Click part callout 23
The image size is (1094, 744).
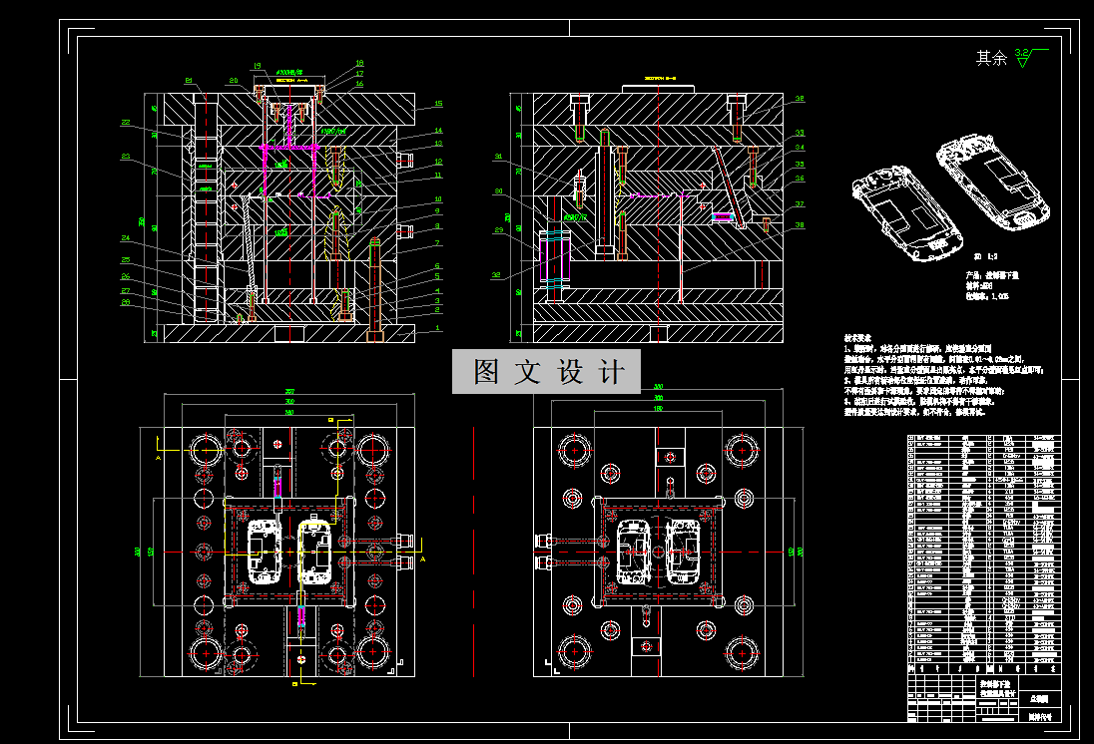126,157
